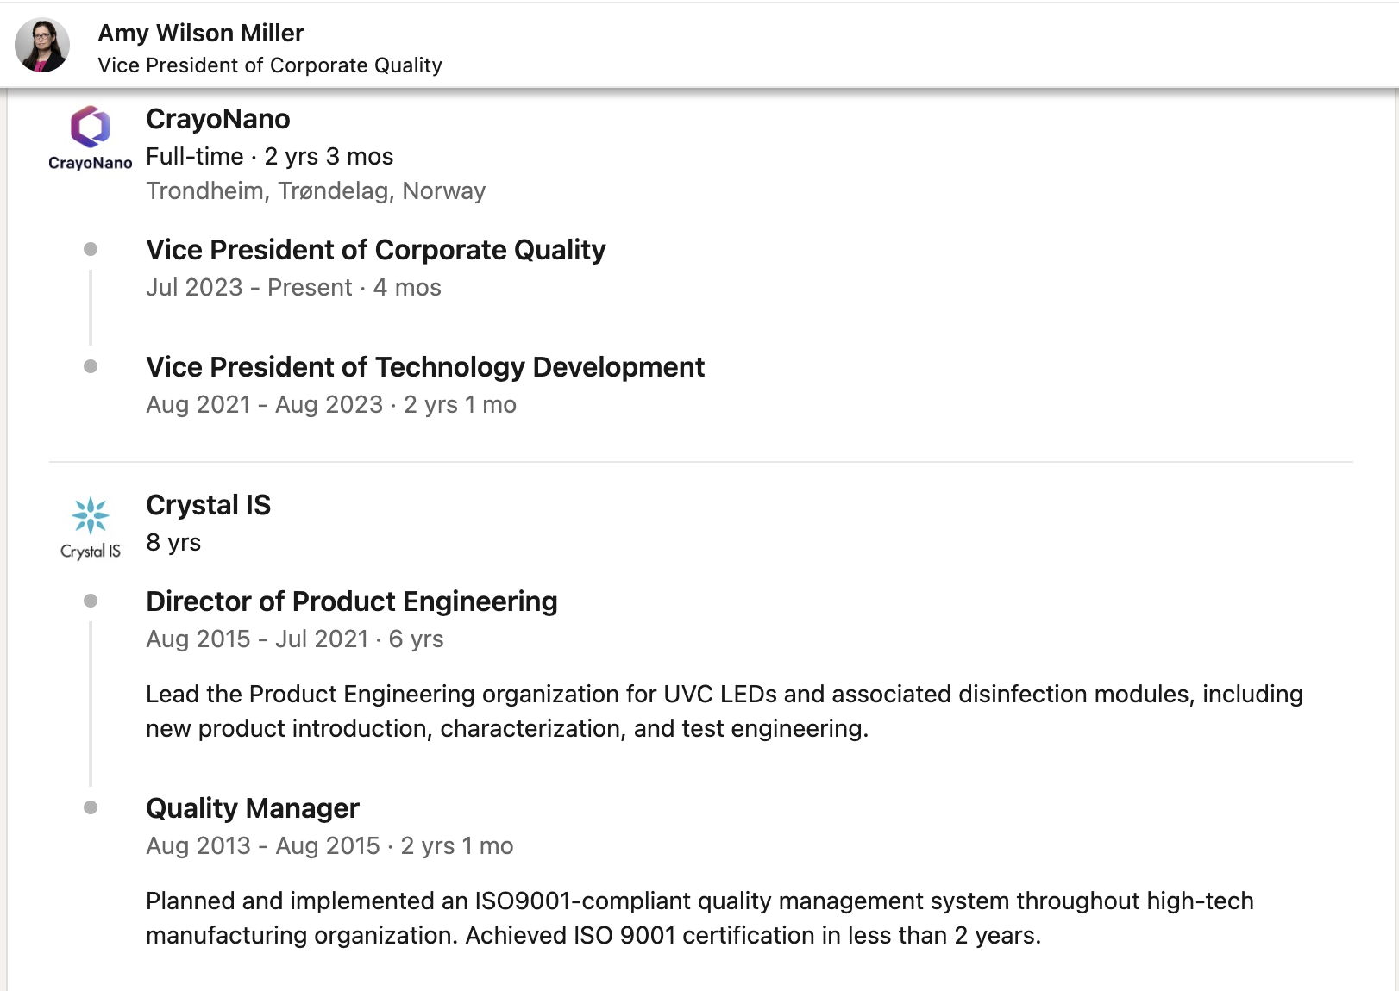Click the Amy Wilson Miller name header
This screenshot has height=991, width=1399.
tap(201, 33)
